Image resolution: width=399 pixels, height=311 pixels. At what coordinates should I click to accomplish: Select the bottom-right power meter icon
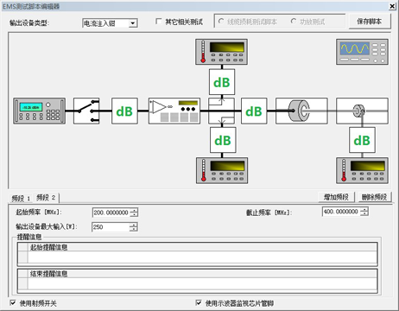pos(362,170)
